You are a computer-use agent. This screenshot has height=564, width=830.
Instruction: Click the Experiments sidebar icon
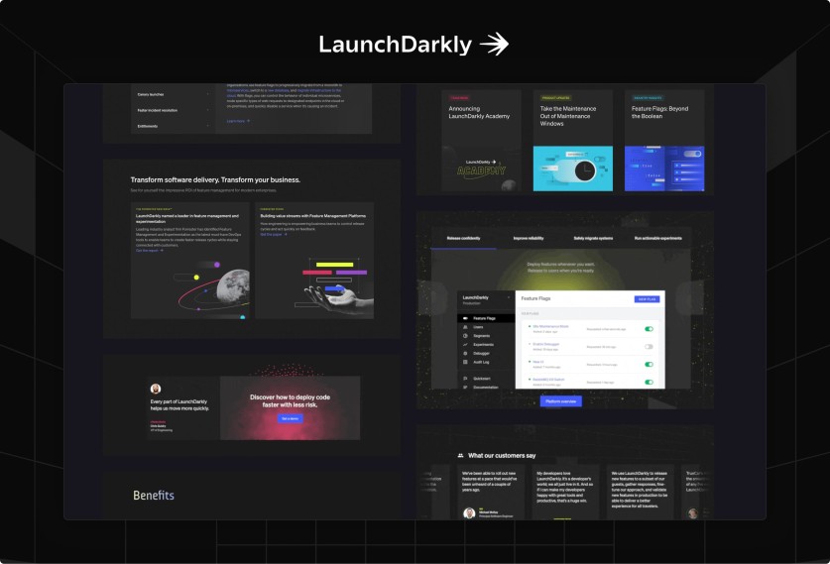pyautogui.click(x=465, y=344)
